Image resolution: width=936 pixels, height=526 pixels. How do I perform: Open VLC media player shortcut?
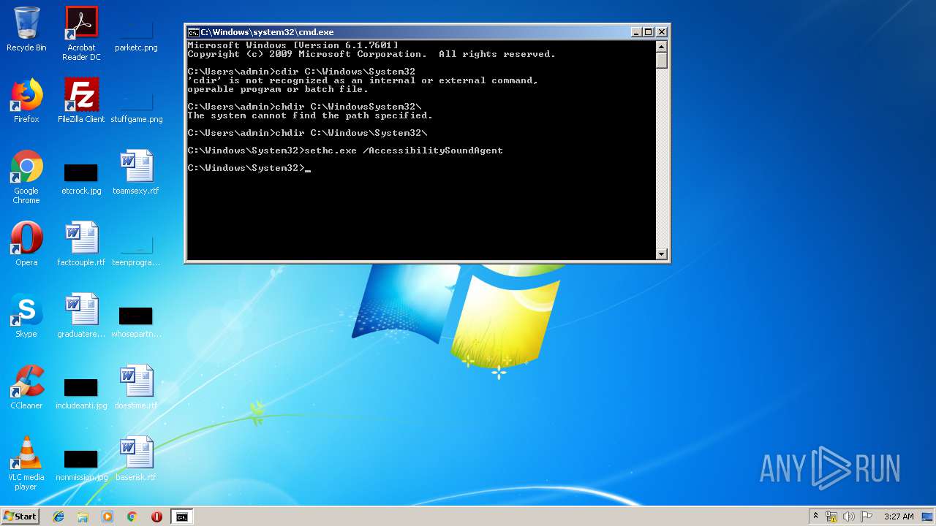point(26,463)
